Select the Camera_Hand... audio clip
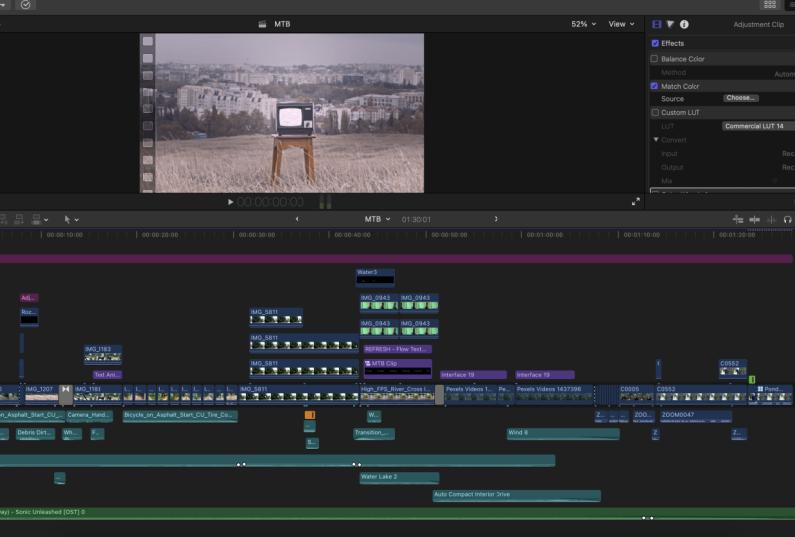 click(x=90, y=416)
